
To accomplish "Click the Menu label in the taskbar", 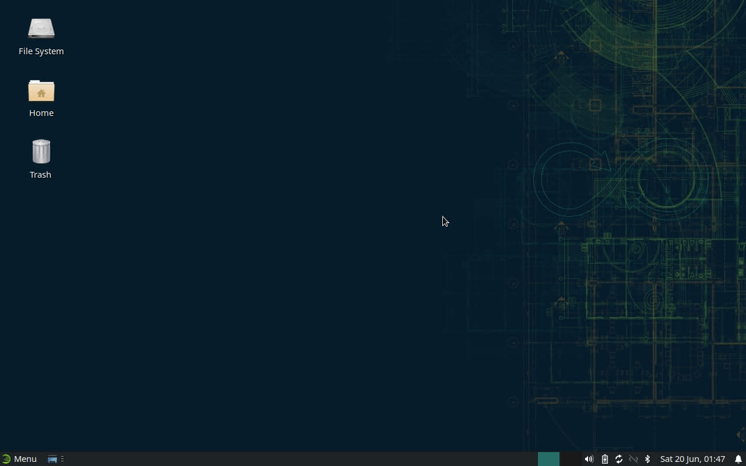I will pyautogui.click(x=25, y=458).
